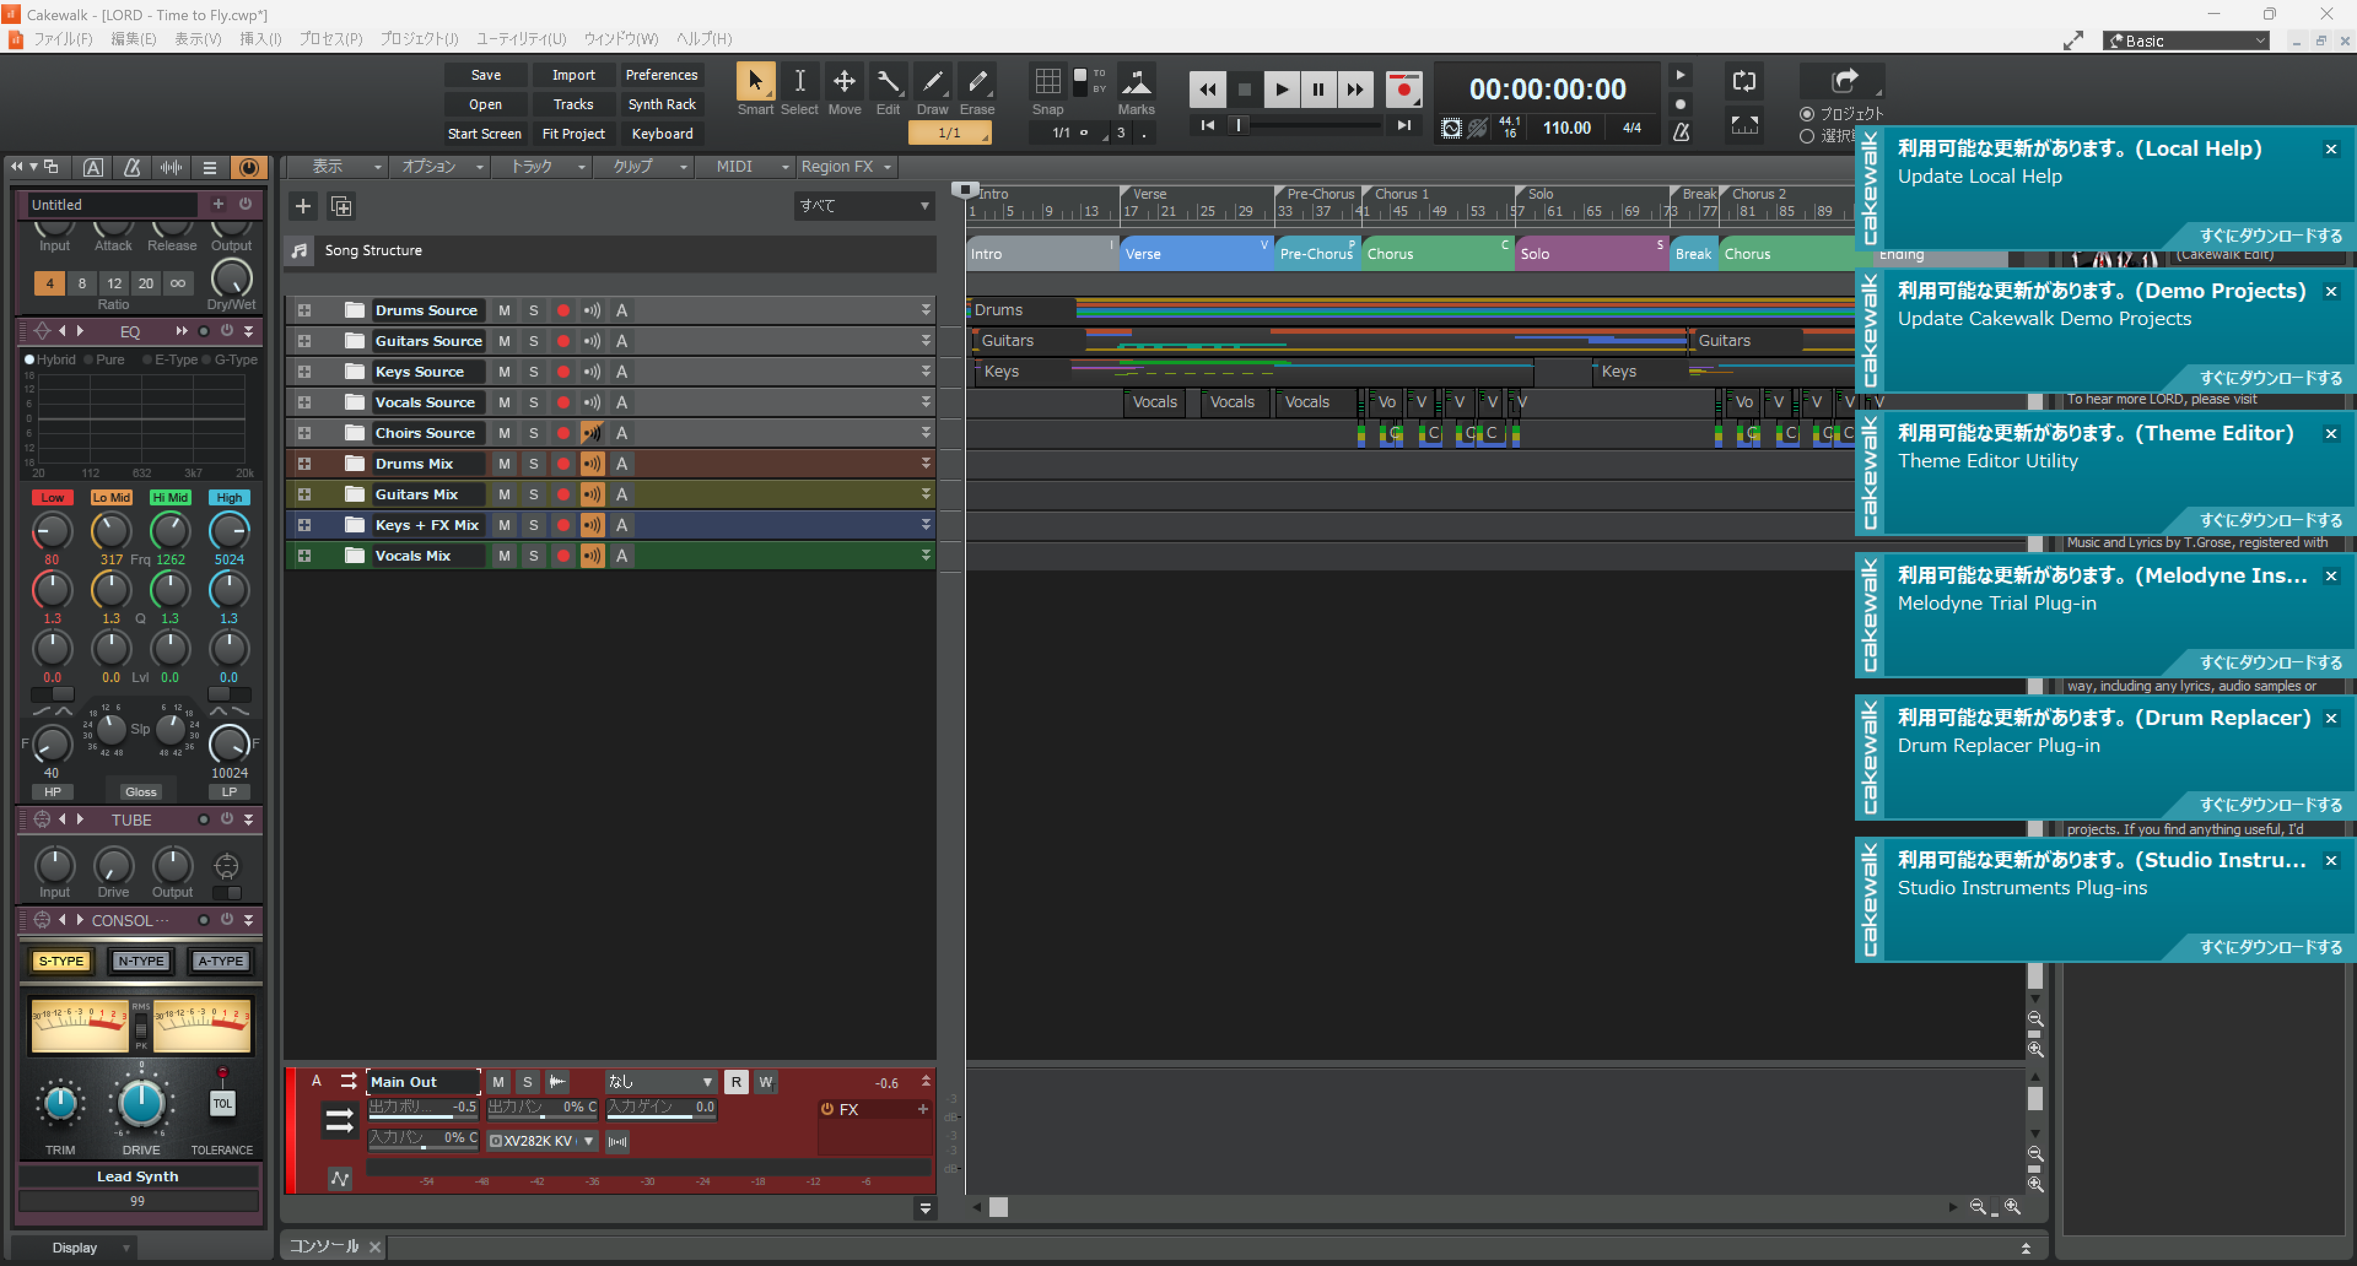The image size is (2357, 1266).
Task: Click the ProChannel power icon in Inspector
Action: tap(248, 167)
